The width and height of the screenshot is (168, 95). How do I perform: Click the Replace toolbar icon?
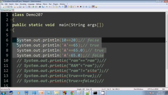click(x=43, y=7)
